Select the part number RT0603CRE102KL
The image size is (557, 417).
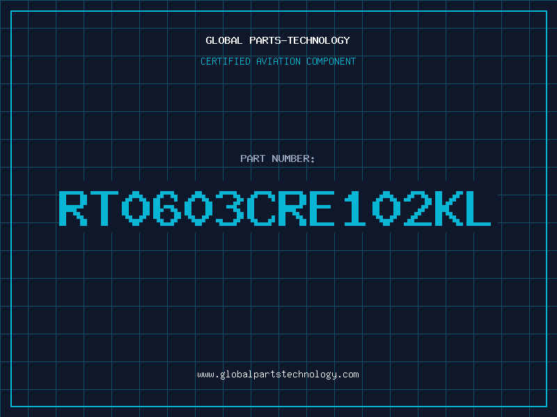275,208
